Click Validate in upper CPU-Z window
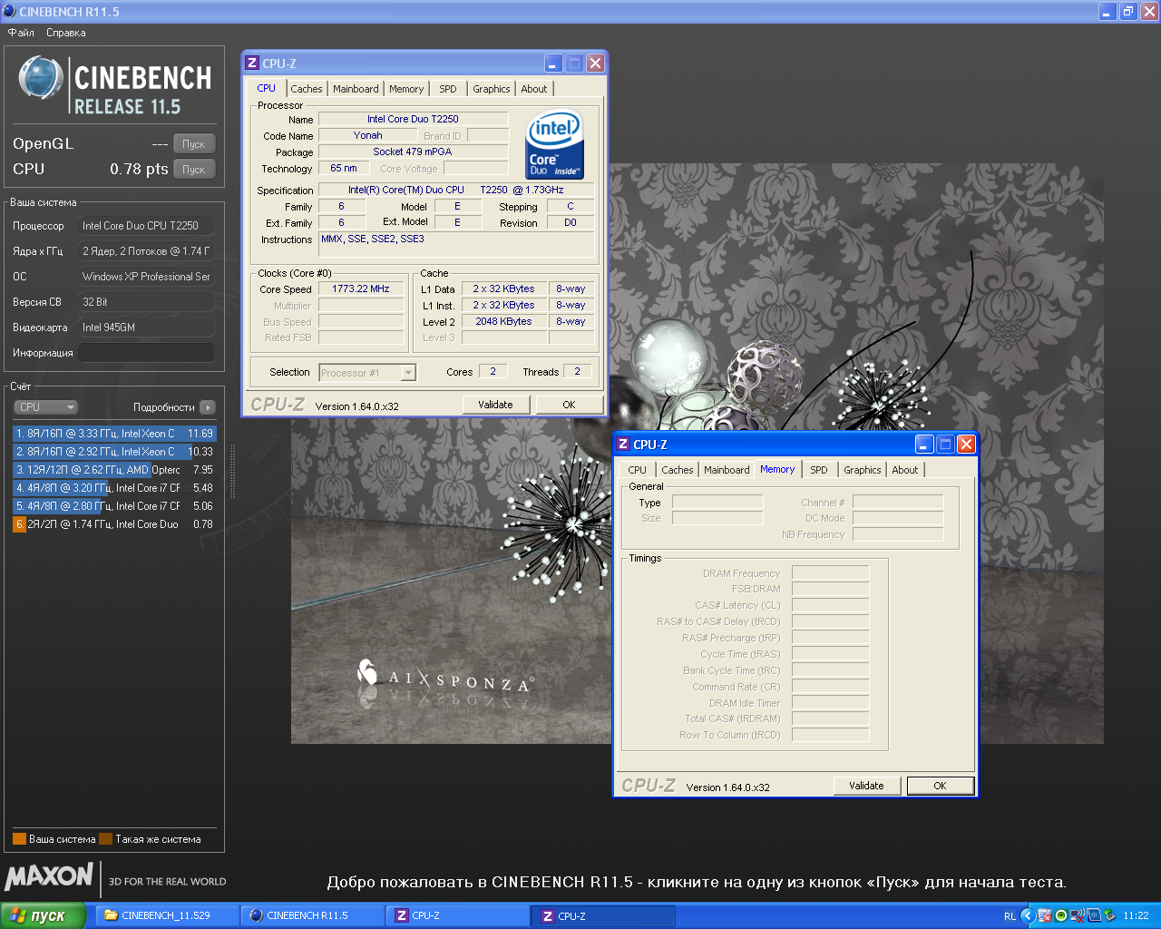The image size is (1161, 929). coord(495,405)
